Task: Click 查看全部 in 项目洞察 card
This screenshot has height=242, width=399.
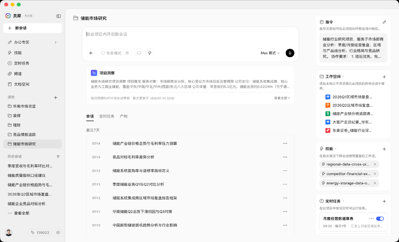Action: 282,98
